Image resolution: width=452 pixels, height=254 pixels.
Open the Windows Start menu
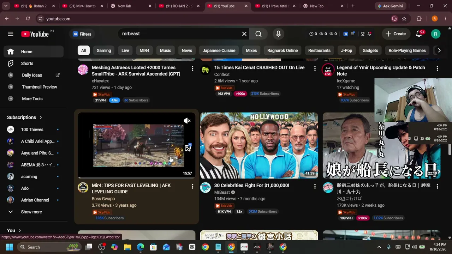pyautogui.click(x=9, y=247)
